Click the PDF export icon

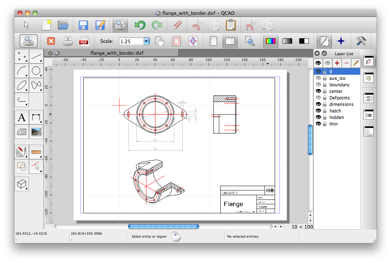click(x=84, y=41)
